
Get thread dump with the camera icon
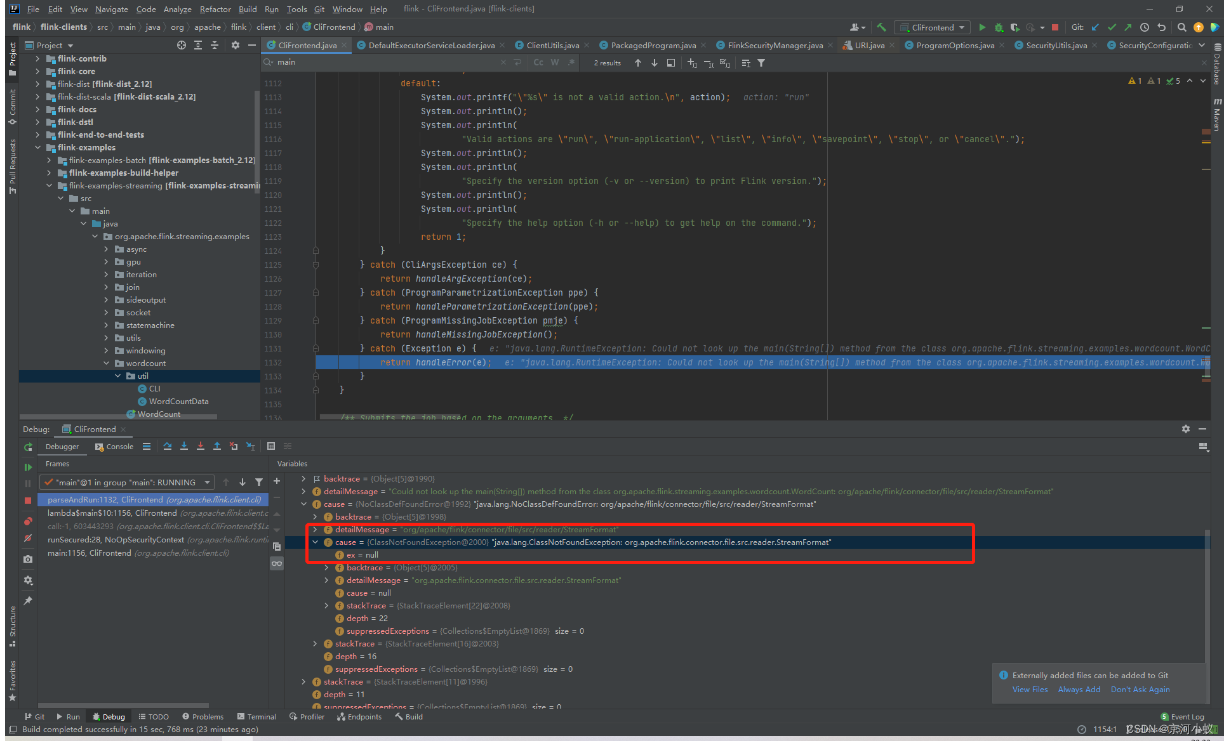28,559
